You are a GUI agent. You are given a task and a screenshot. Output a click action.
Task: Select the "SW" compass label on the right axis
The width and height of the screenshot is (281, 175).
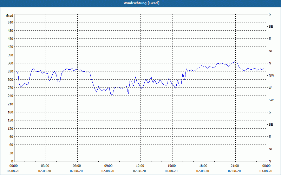click(x=271, y=100)
